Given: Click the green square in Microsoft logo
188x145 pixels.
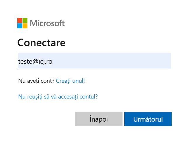Looking at the screenshot, I should point(25,20).
